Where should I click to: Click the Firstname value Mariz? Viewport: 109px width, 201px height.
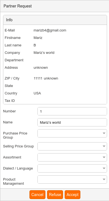(38, 38)
